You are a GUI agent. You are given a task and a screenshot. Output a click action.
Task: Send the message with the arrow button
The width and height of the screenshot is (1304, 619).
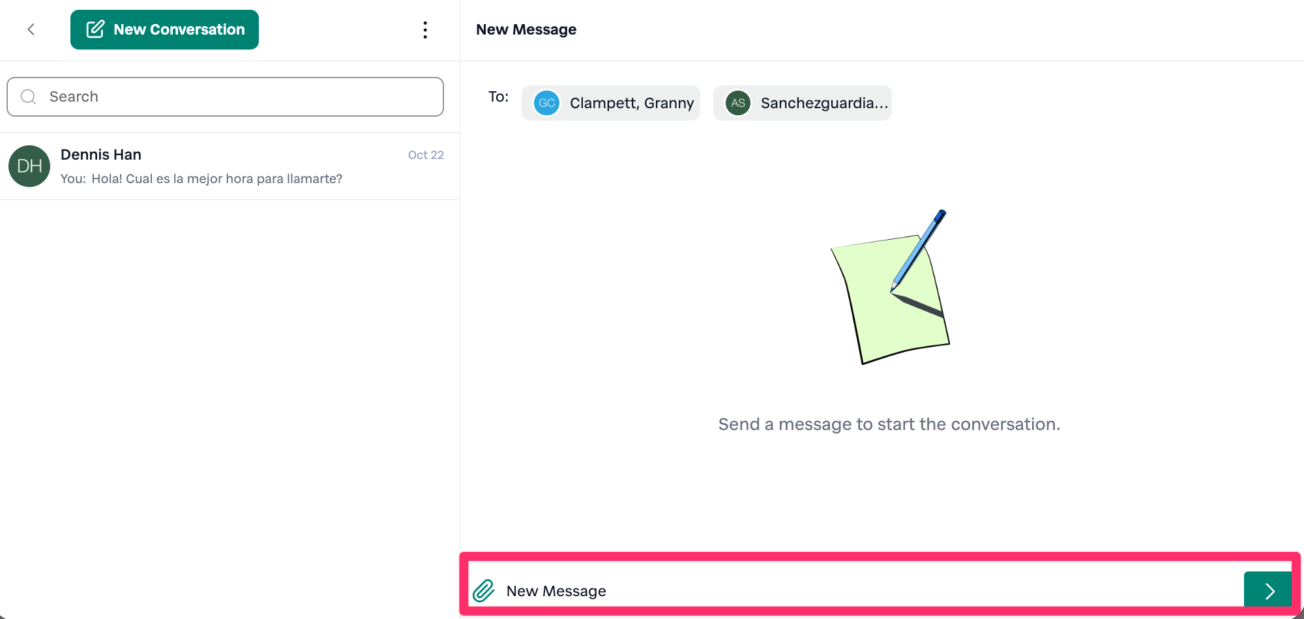tap(1269, 590)
